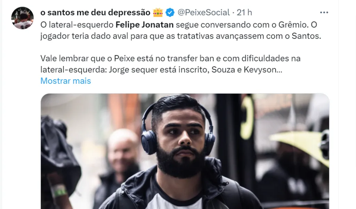
Task: Open the "o santos me deu depressão" profile name
Action: [95, 13]
